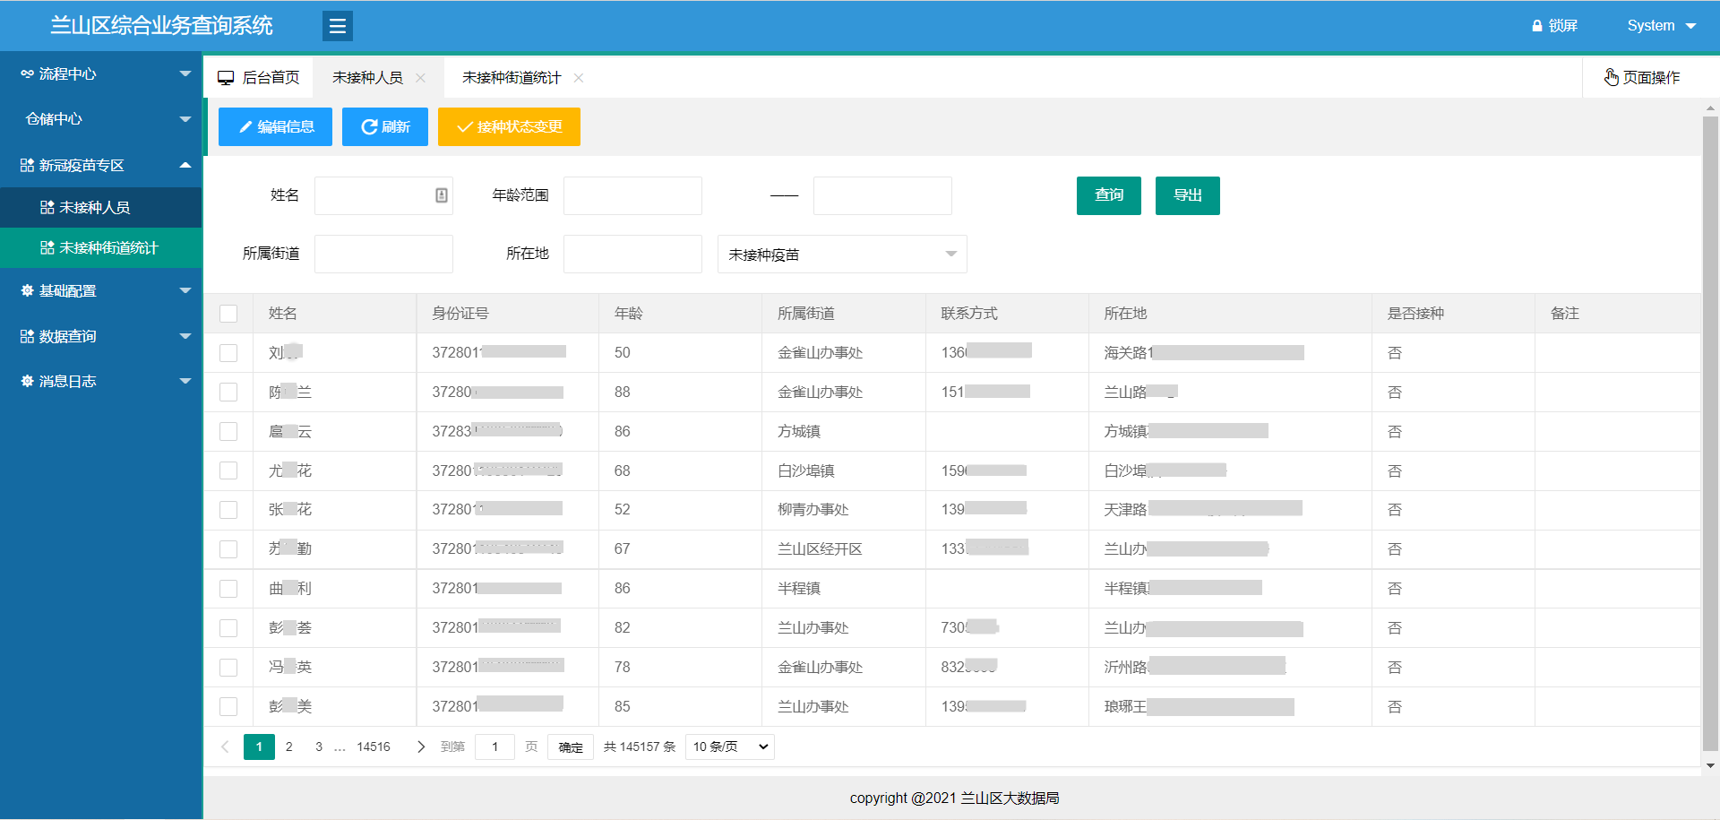Viewport: 1720px width, 820px height.
Task: Go to page 3
Action: [319, 747]
